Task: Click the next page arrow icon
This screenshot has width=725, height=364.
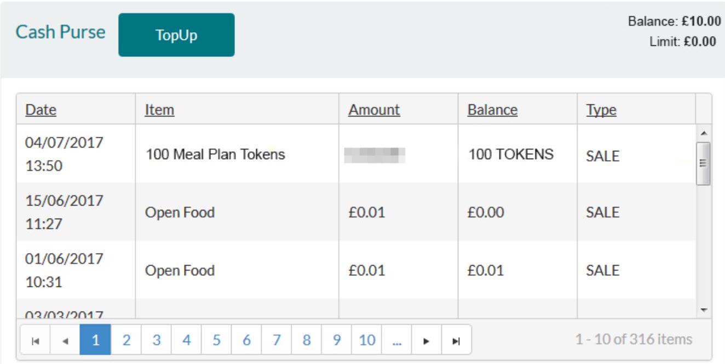Action: pyautogui.click(x=427, y=340)
